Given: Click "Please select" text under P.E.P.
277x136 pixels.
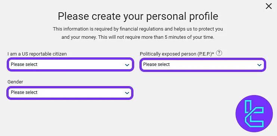Looking at the screenshot, I should pos(157,64).
